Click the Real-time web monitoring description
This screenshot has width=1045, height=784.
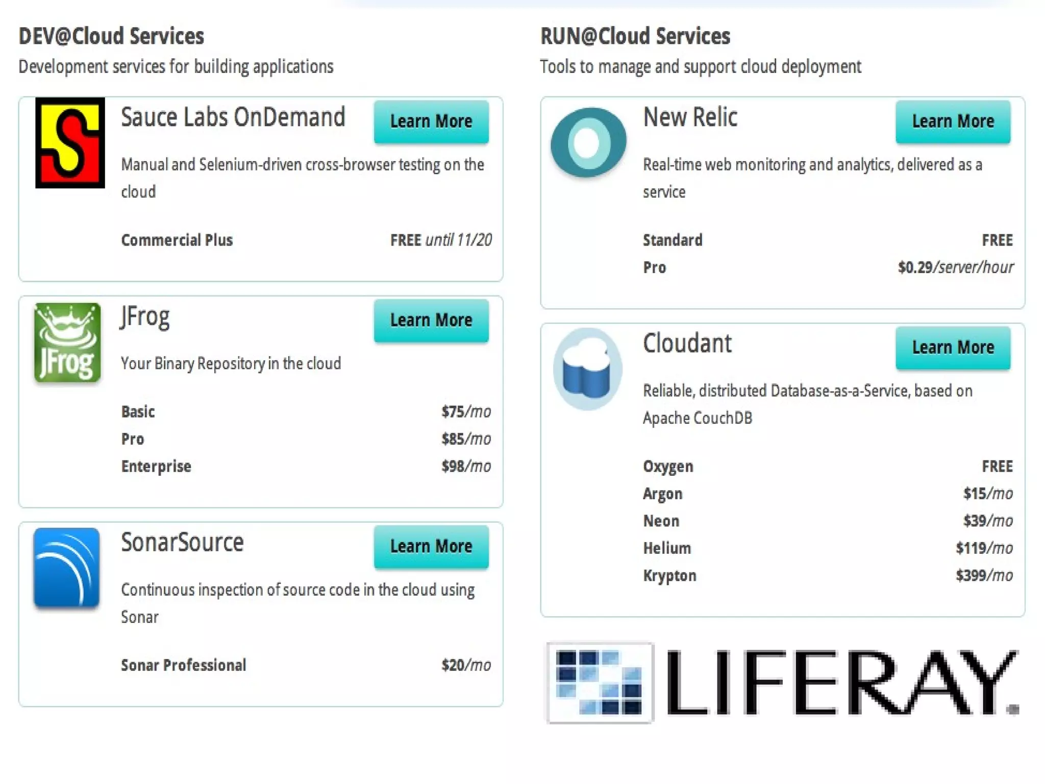tap(812, 178)
